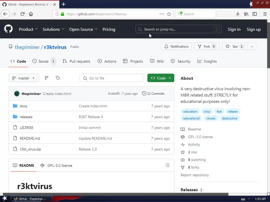Click the Notifications bell button
Viewport: 270px width, 202px height.
176,46
